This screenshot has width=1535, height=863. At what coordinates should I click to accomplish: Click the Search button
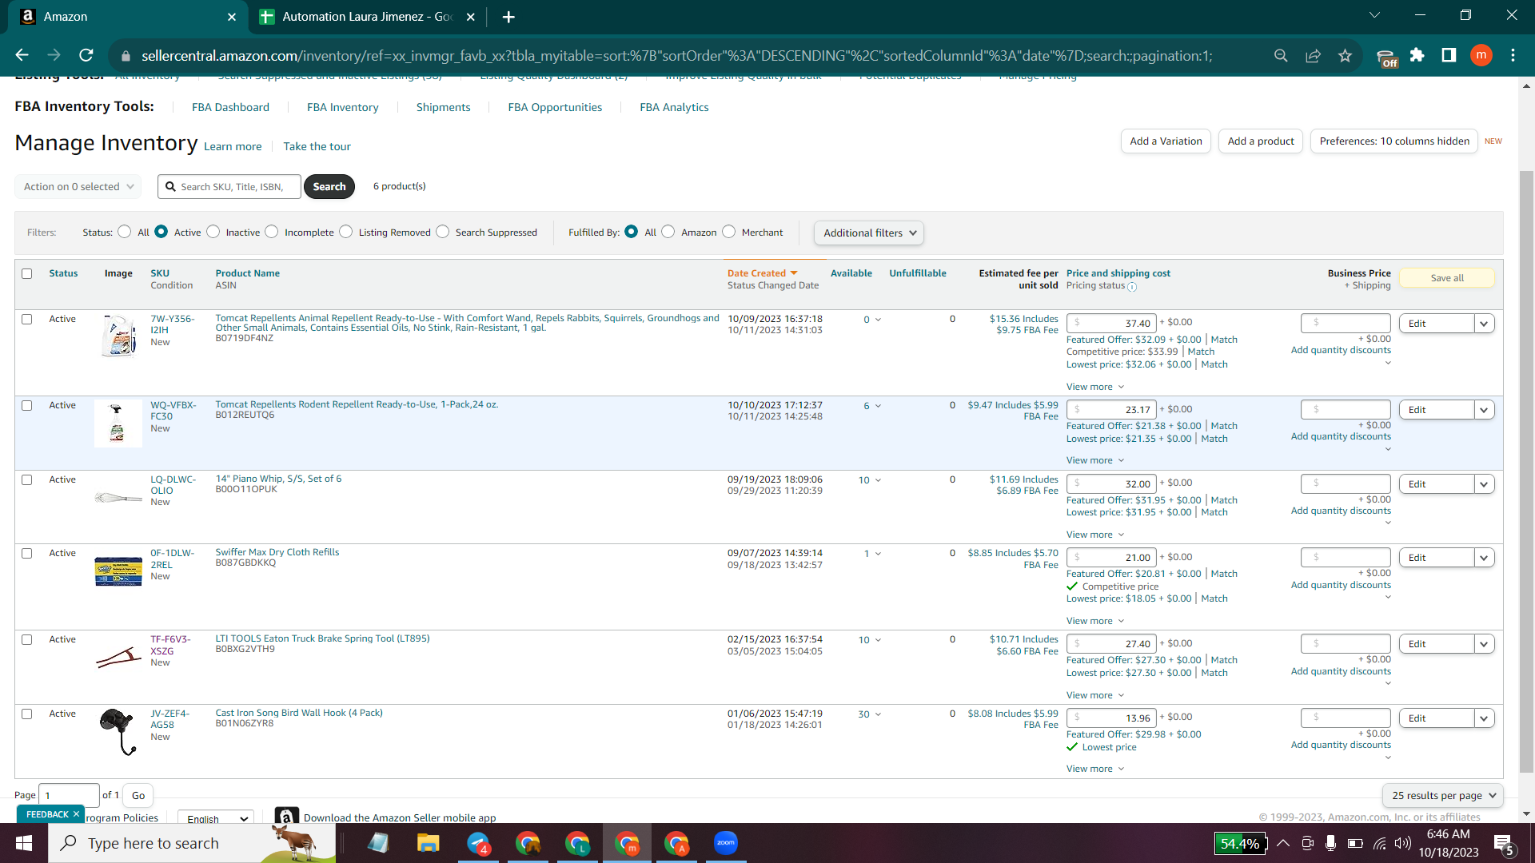pyautogui.click(x=329, y=187)
